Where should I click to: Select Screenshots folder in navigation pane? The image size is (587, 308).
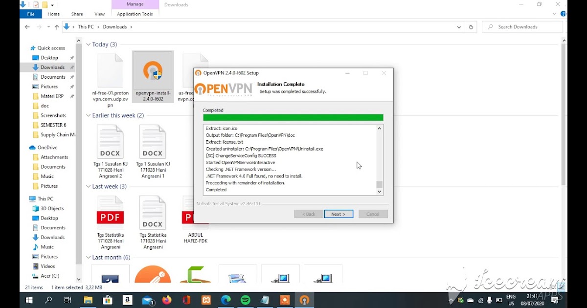pyautogui.click(x=53, y=115)
